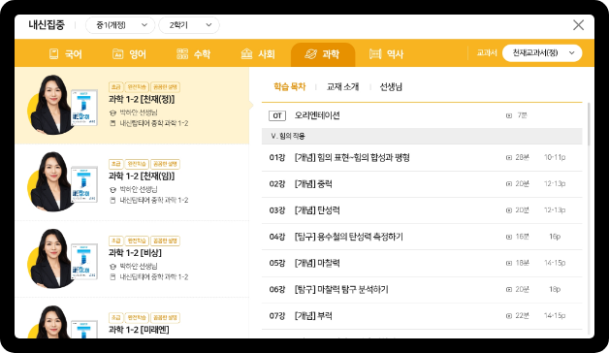Open the 중1(개정) grade dropdown

pyautogui.click(x=120, y=25)
